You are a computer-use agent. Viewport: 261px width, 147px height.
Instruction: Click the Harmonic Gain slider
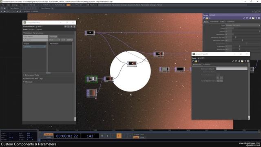click(246, 40)
